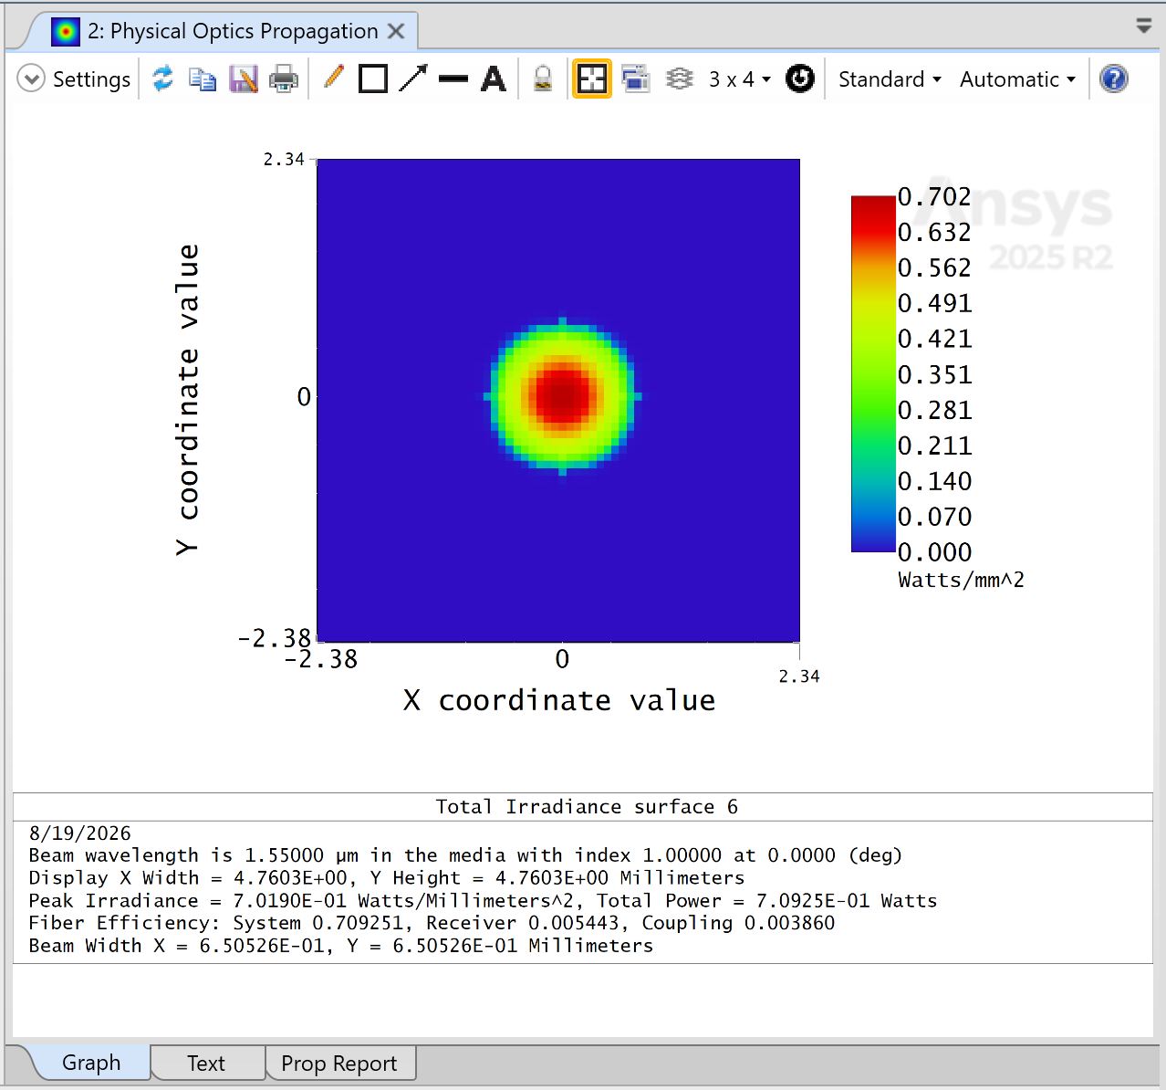1166x1090 pixels.
Task: Click the Display X Width line
Action: 387,878
